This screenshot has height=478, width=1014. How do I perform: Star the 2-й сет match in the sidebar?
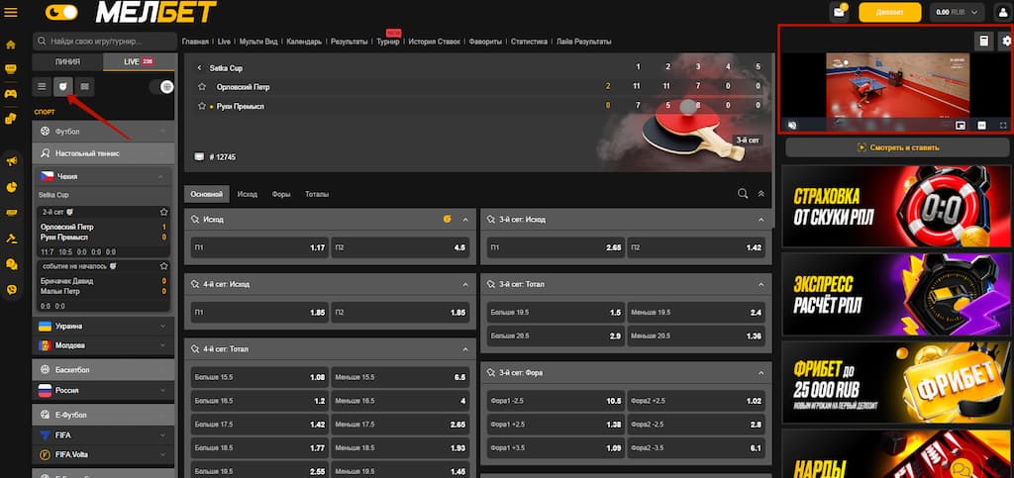(x=164, y=212)
